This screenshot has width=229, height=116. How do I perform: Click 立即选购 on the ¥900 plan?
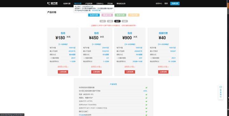pyautogui.click(x=130, y=72)
